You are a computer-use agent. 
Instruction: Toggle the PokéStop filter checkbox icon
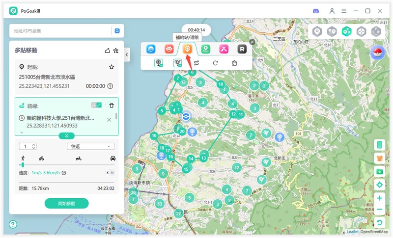[159, 63]
